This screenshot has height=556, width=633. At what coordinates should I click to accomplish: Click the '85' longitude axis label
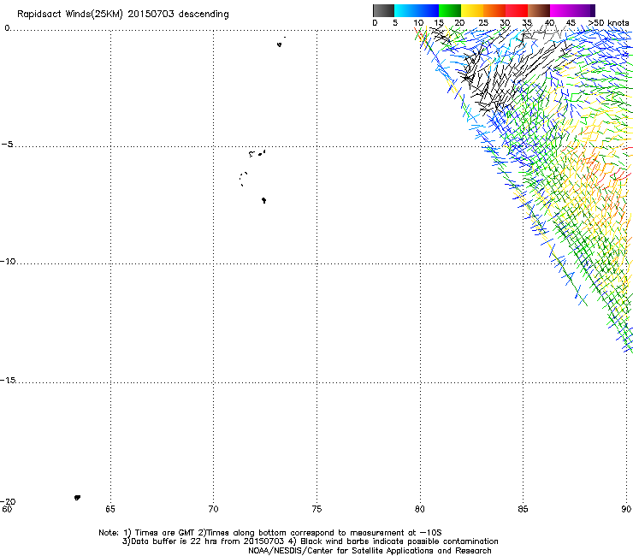pyautogui.click(x=523, y=509)
